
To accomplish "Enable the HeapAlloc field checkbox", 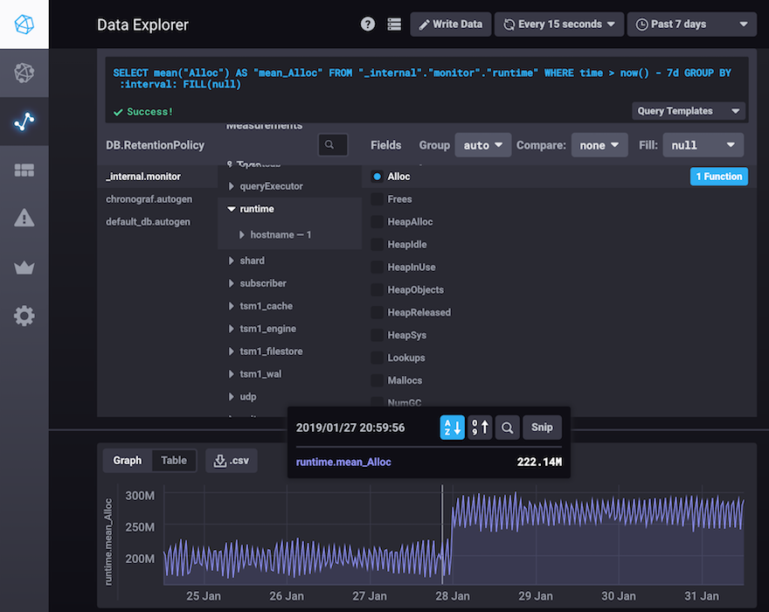I will [378, 222].
